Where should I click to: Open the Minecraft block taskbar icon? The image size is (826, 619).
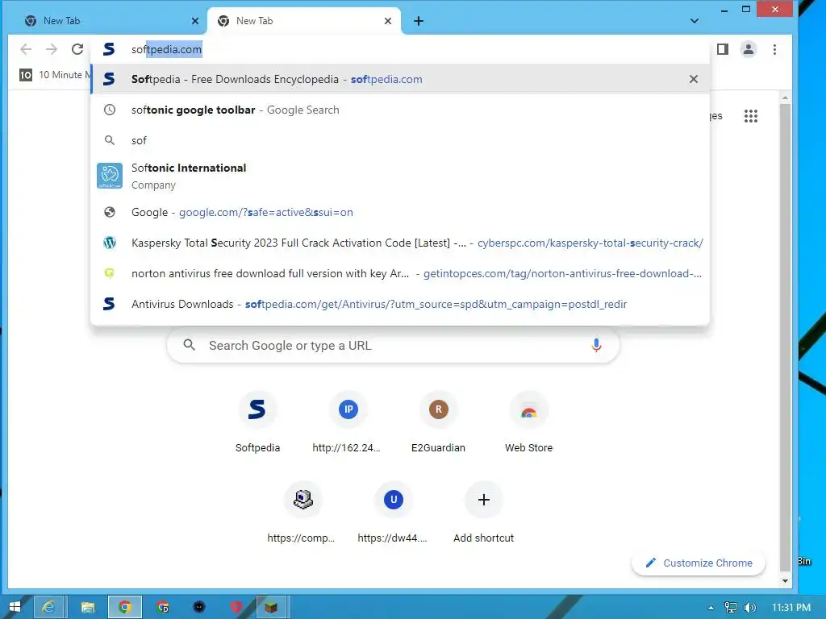tap(271, 606)
